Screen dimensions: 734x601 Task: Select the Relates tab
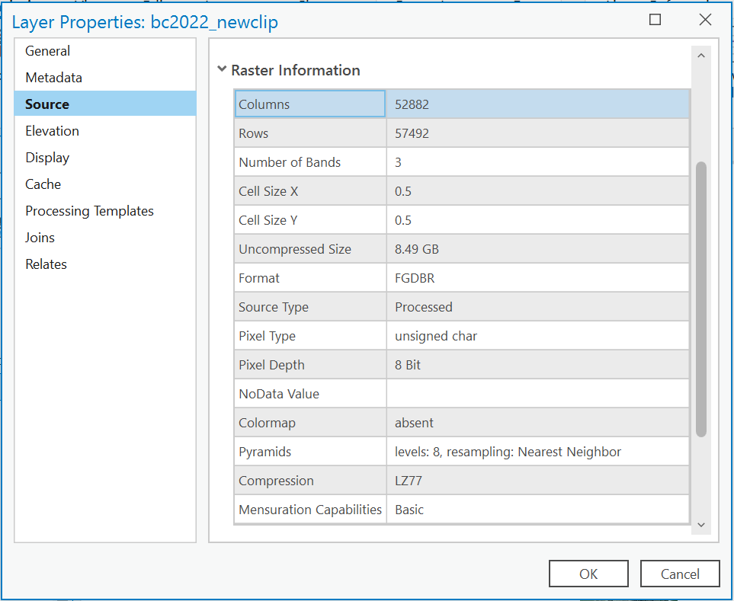click(x=46, y=264)
